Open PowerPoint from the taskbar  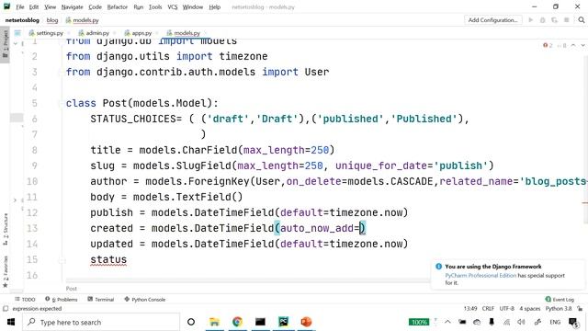306,322
